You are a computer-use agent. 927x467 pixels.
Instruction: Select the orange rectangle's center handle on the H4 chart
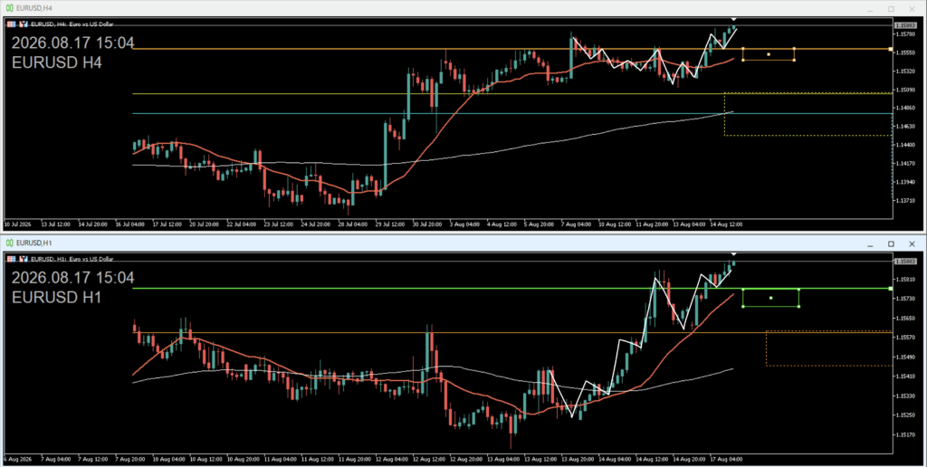point(769,54)
